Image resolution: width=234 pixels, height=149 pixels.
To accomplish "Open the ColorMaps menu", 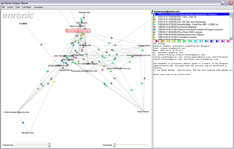I will point(26,7).
